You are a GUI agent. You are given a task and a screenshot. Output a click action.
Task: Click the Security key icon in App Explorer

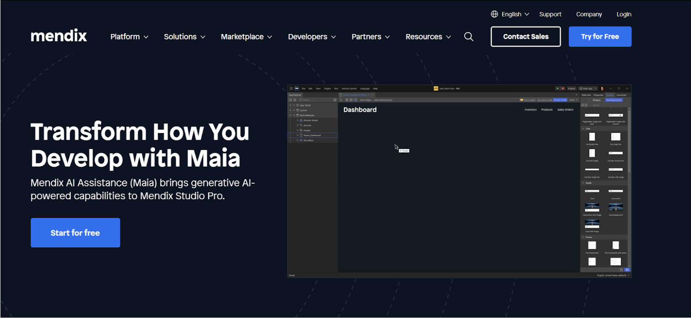[301, 125]
